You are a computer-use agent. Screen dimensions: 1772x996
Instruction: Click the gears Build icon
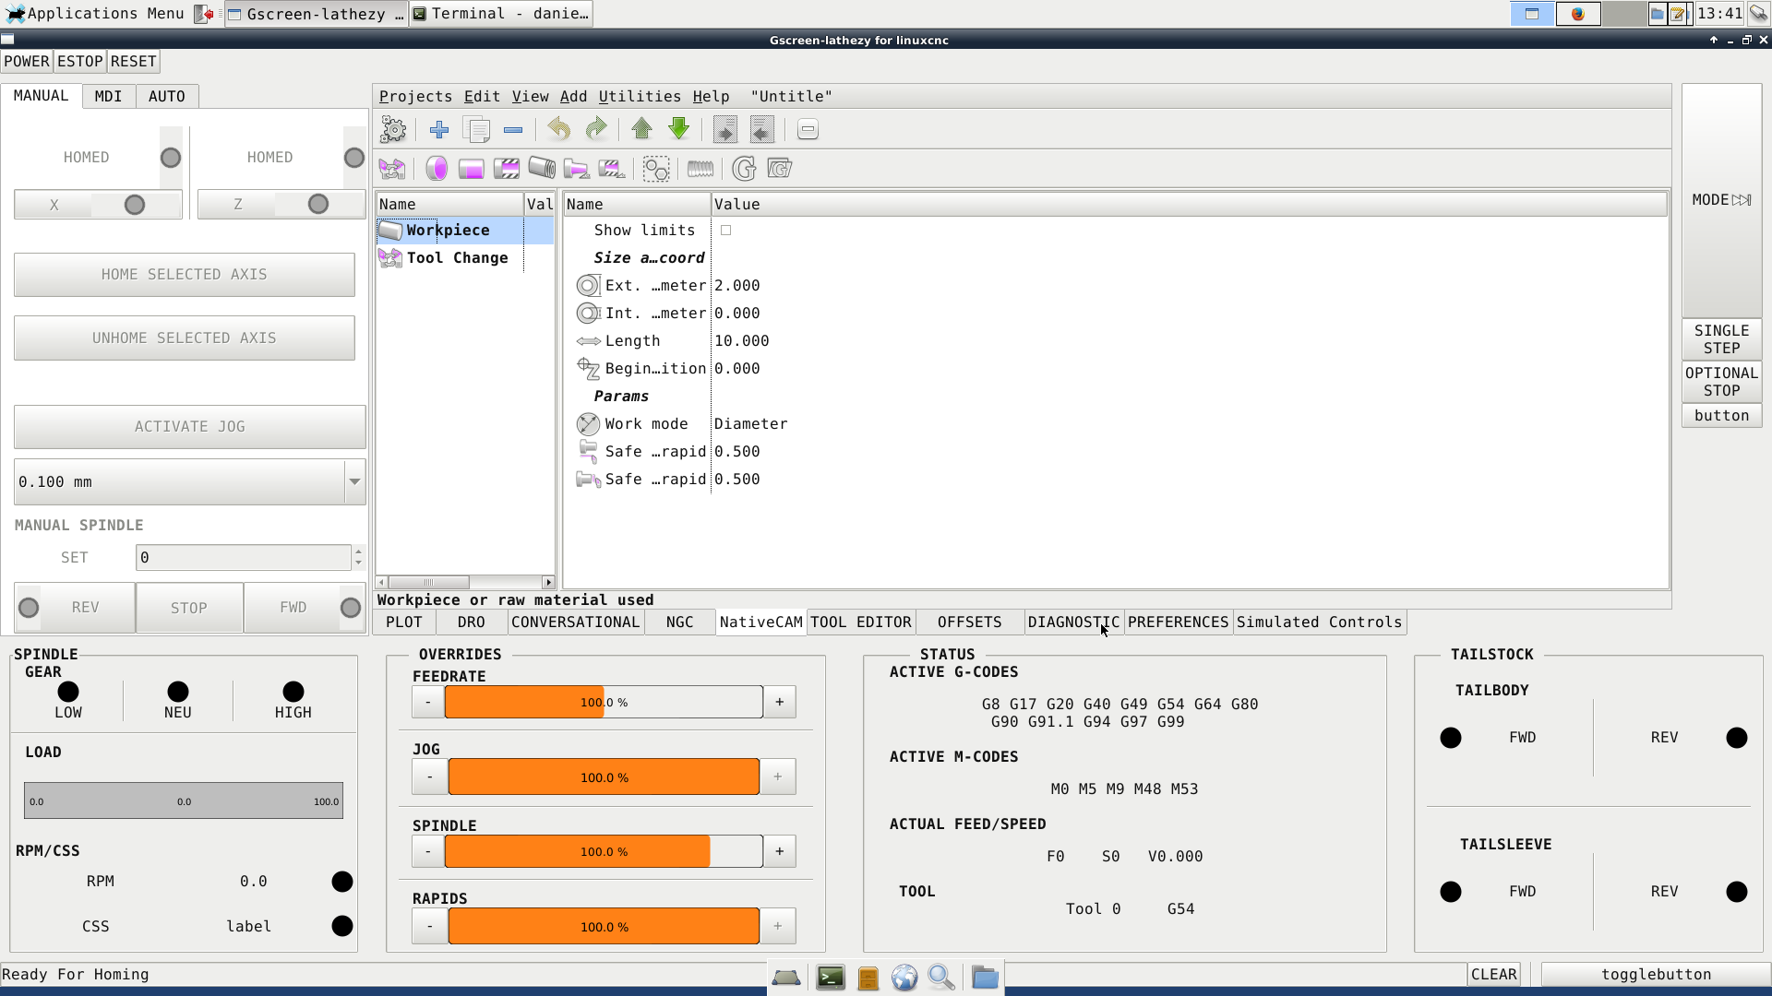point(393,130)
